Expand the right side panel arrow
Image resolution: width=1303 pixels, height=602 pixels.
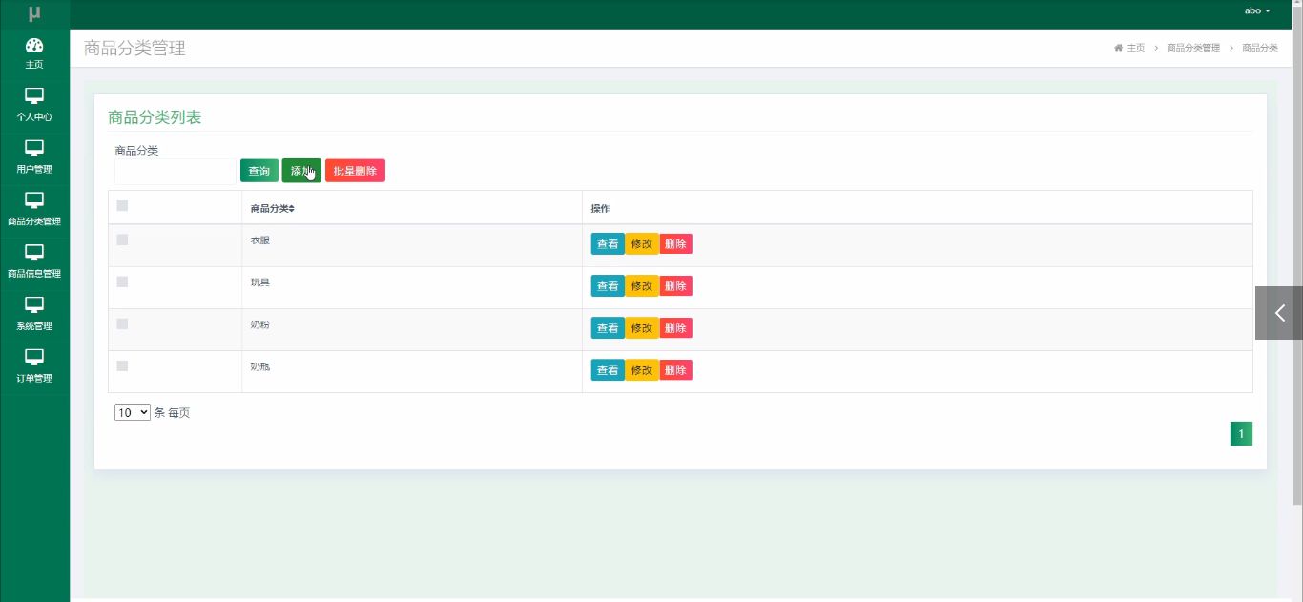click(1279, 313)
